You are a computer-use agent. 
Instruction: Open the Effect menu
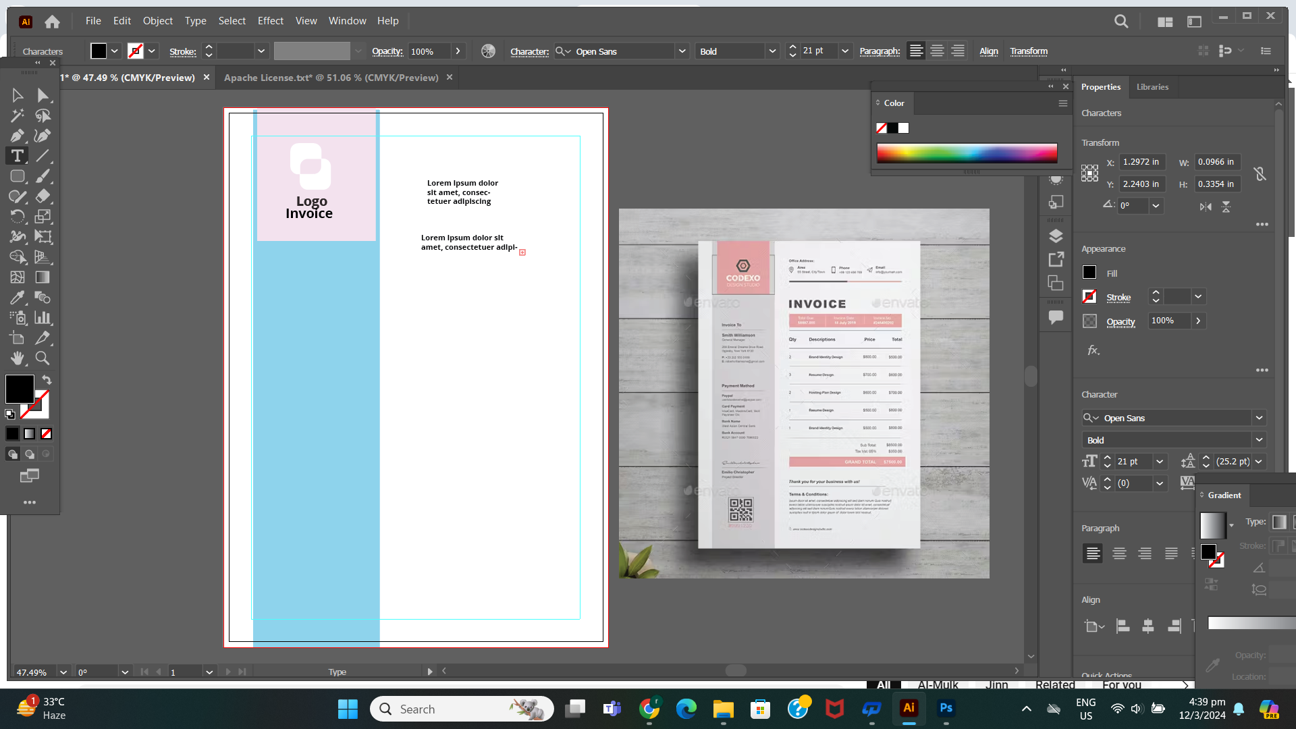pos(270,21)
